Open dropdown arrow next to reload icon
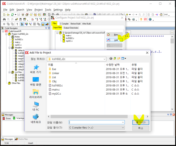 (15, 15)
